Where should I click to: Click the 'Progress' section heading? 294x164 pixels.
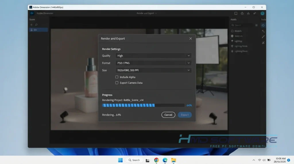(107, 95)
